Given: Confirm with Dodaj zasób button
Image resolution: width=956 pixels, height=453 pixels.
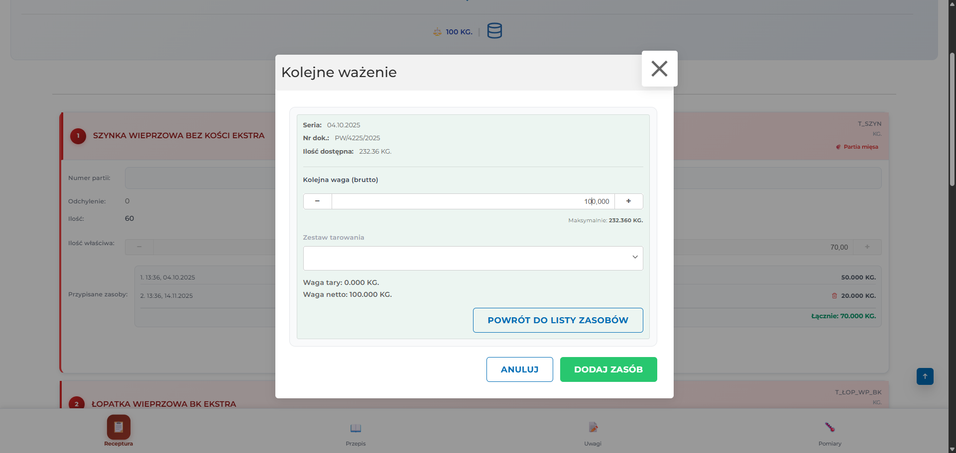Looking at the screenshot, I should [x=608, y=369].
